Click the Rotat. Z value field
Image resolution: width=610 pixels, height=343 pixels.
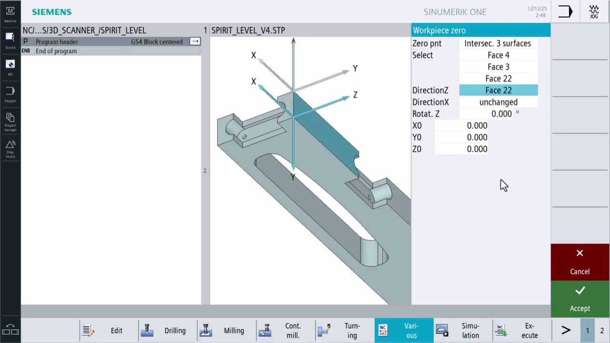click(487, 114)
